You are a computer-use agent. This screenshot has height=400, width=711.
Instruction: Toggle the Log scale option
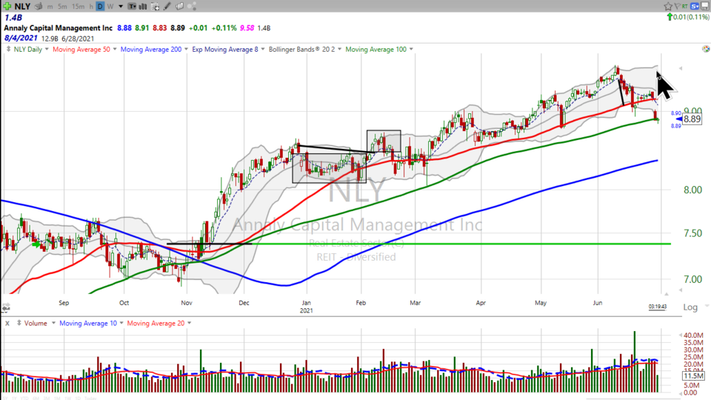(x=690, y=307)
